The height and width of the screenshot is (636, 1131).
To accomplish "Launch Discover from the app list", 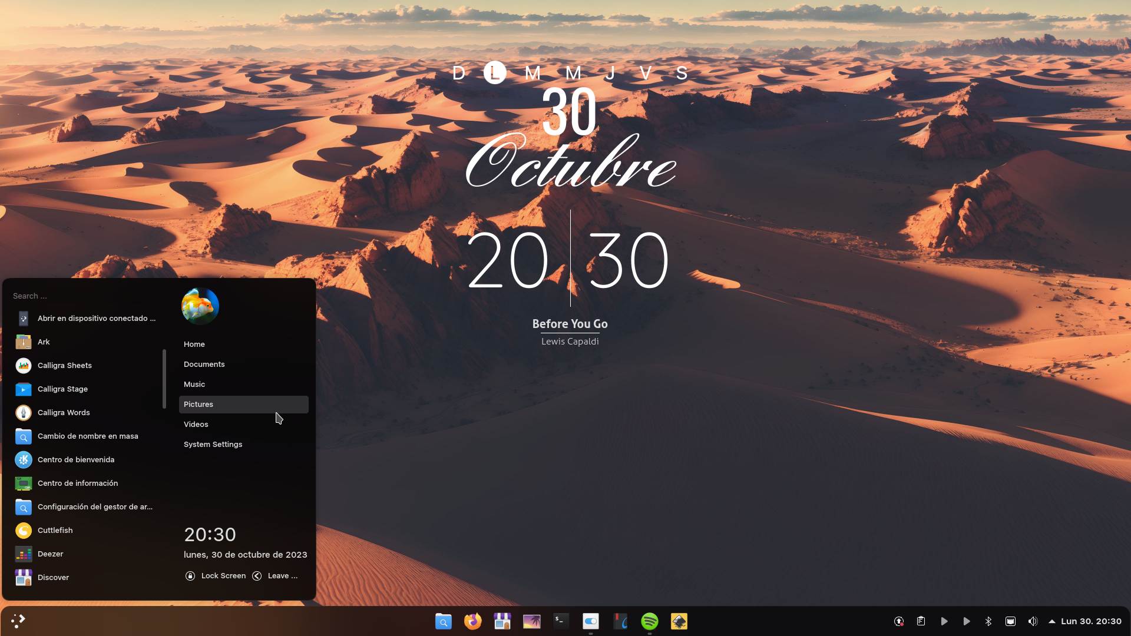I will click(x=87, y=578).
